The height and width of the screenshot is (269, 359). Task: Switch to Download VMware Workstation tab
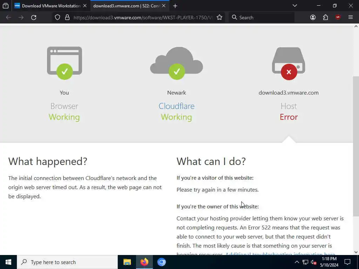tap(51, 6)
